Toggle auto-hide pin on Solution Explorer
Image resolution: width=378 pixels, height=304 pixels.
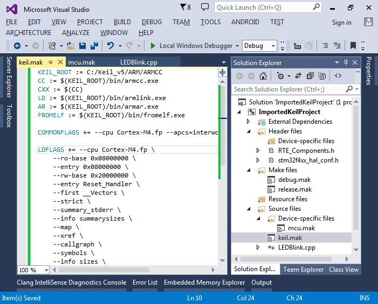point(346,63)
